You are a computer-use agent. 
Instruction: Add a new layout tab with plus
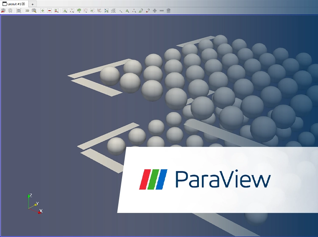coord(32,4)
